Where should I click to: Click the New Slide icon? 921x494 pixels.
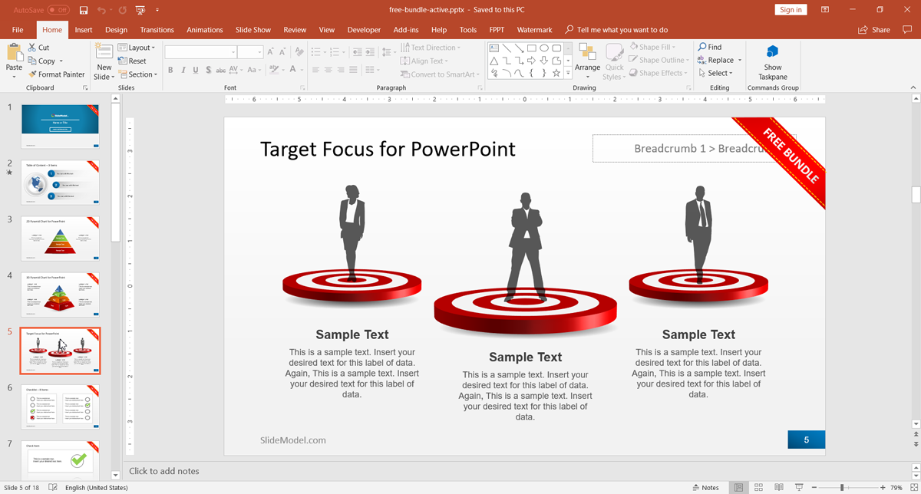pyautogui.click(x=104, y=52)
